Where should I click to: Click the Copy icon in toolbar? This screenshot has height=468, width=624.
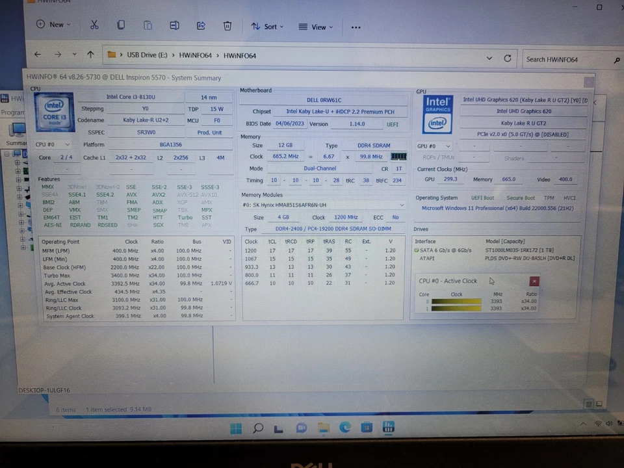[x=121, y=25]
